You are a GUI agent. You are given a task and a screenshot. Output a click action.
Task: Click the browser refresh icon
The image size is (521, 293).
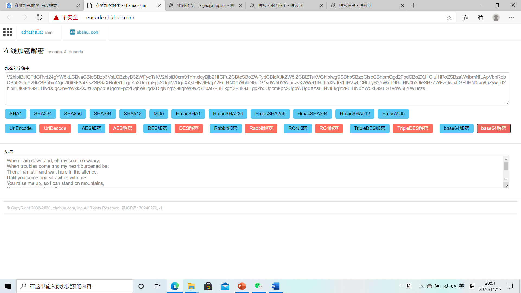(39, 17)
